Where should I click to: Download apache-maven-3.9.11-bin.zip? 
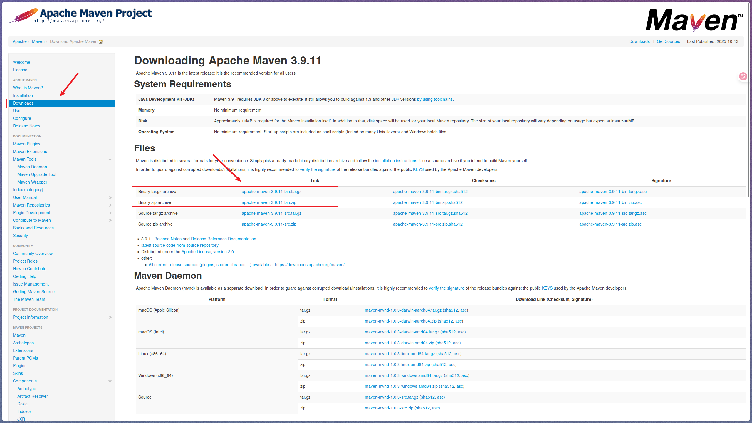click(269, 202)
